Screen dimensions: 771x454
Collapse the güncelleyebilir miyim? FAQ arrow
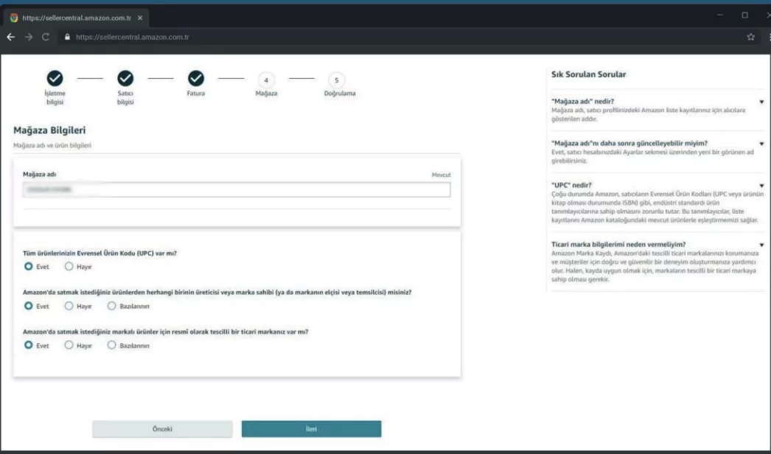coord(761,144)
